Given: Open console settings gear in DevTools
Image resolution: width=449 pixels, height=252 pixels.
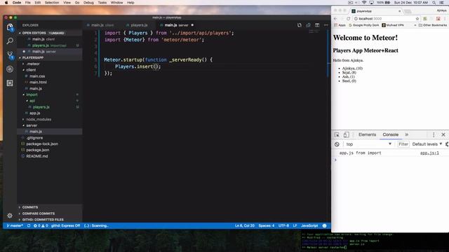Looking at the screenshot, I should [447, 144].
